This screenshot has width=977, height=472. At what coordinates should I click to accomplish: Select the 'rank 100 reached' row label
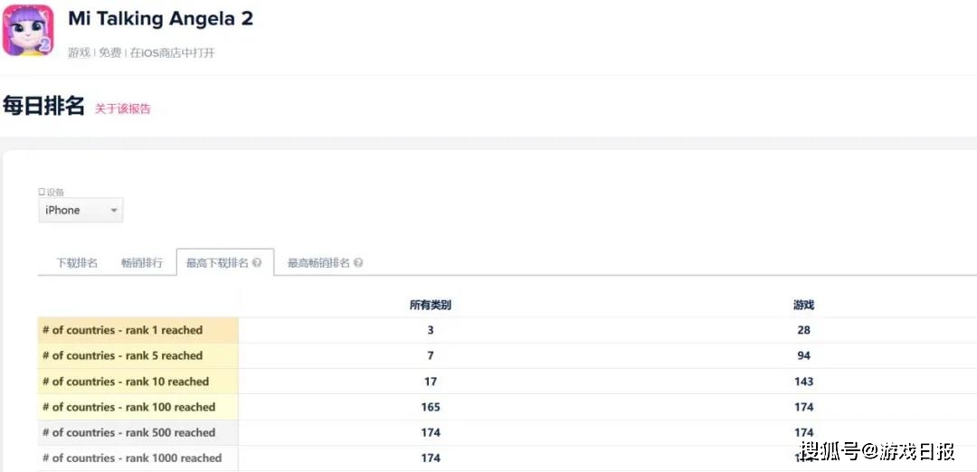click(128, 407)
